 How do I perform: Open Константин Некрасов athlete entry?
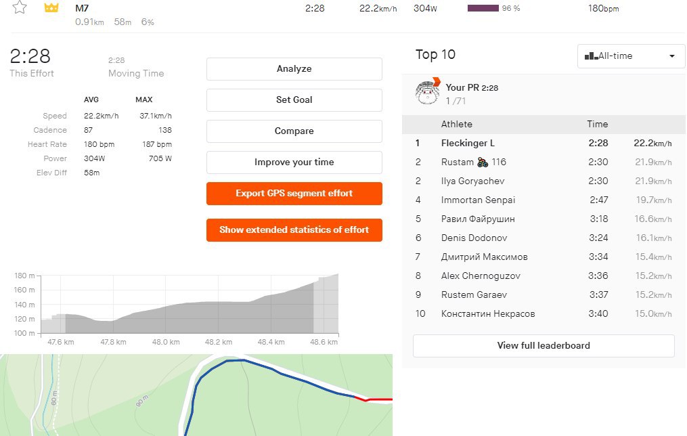(488, 314)
